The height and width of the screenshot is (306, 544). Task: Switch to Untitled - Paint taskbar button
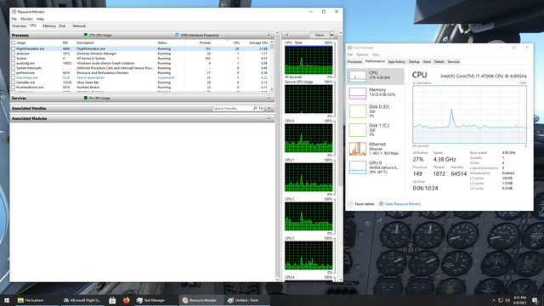[x=243, y=300]
